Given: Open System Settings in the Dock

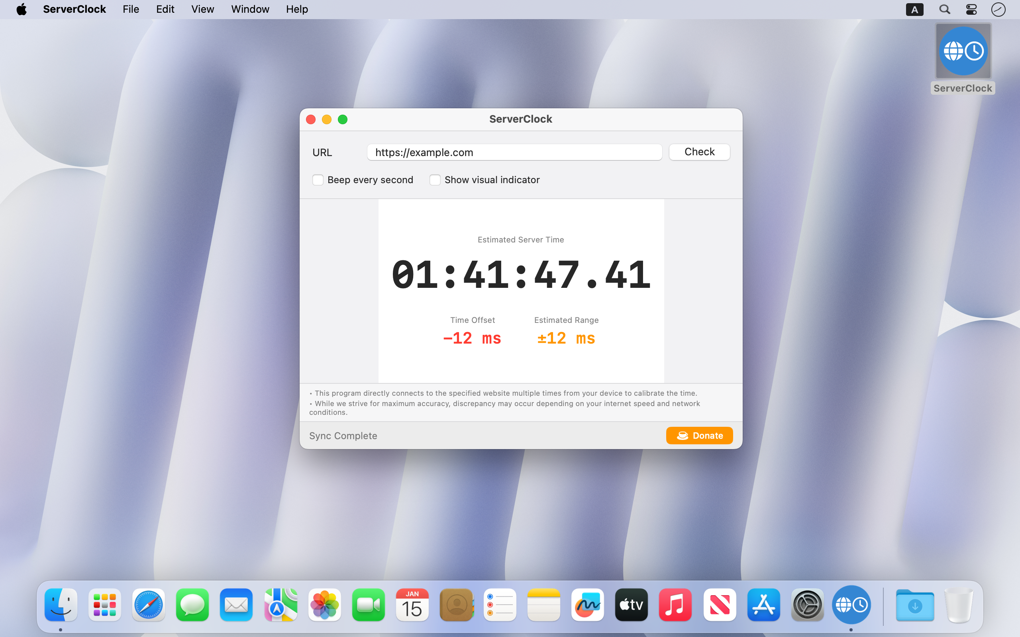Looking at the screenshot, I should [807, 605].
